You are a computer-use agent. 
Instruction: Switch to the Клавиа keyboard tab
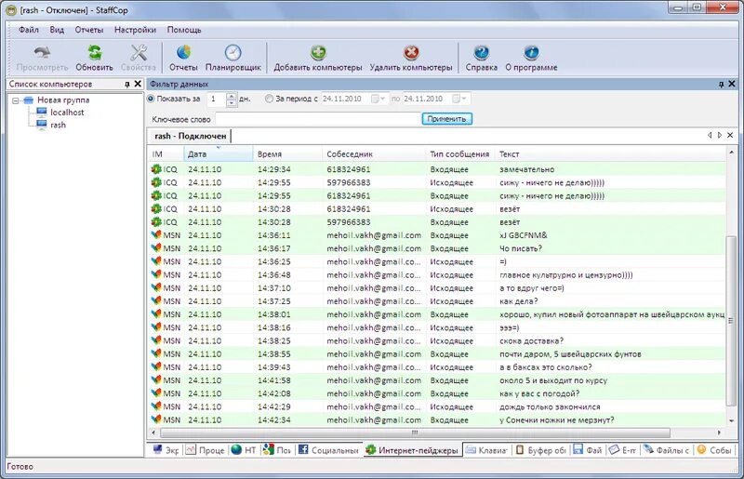pos(486,450)
